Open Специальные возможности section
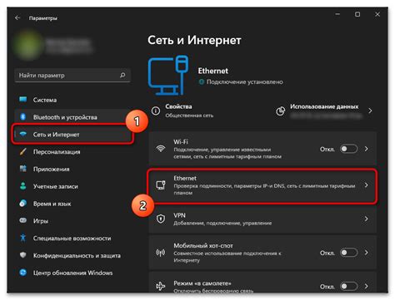The image size is (395, 300). click(72, 239)
